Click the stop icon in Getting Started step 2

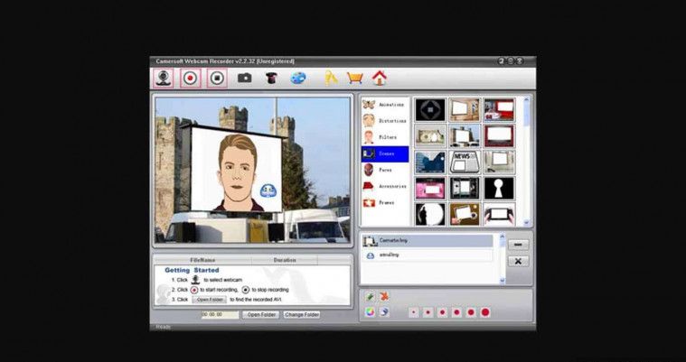pos(246,290)
